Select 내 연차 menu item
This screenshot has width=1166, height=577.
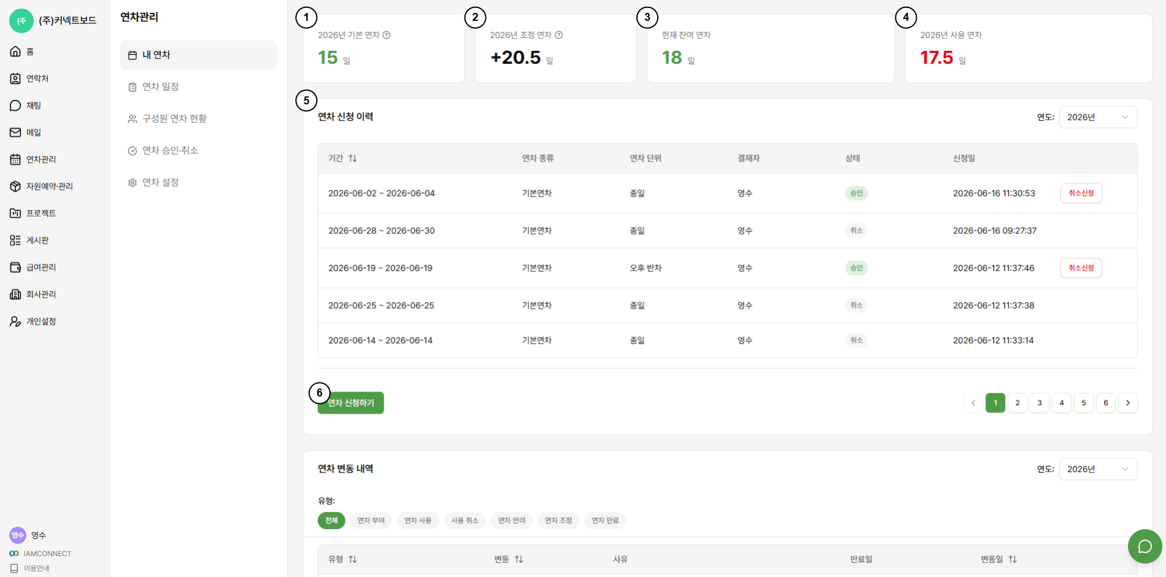[199, 55]
